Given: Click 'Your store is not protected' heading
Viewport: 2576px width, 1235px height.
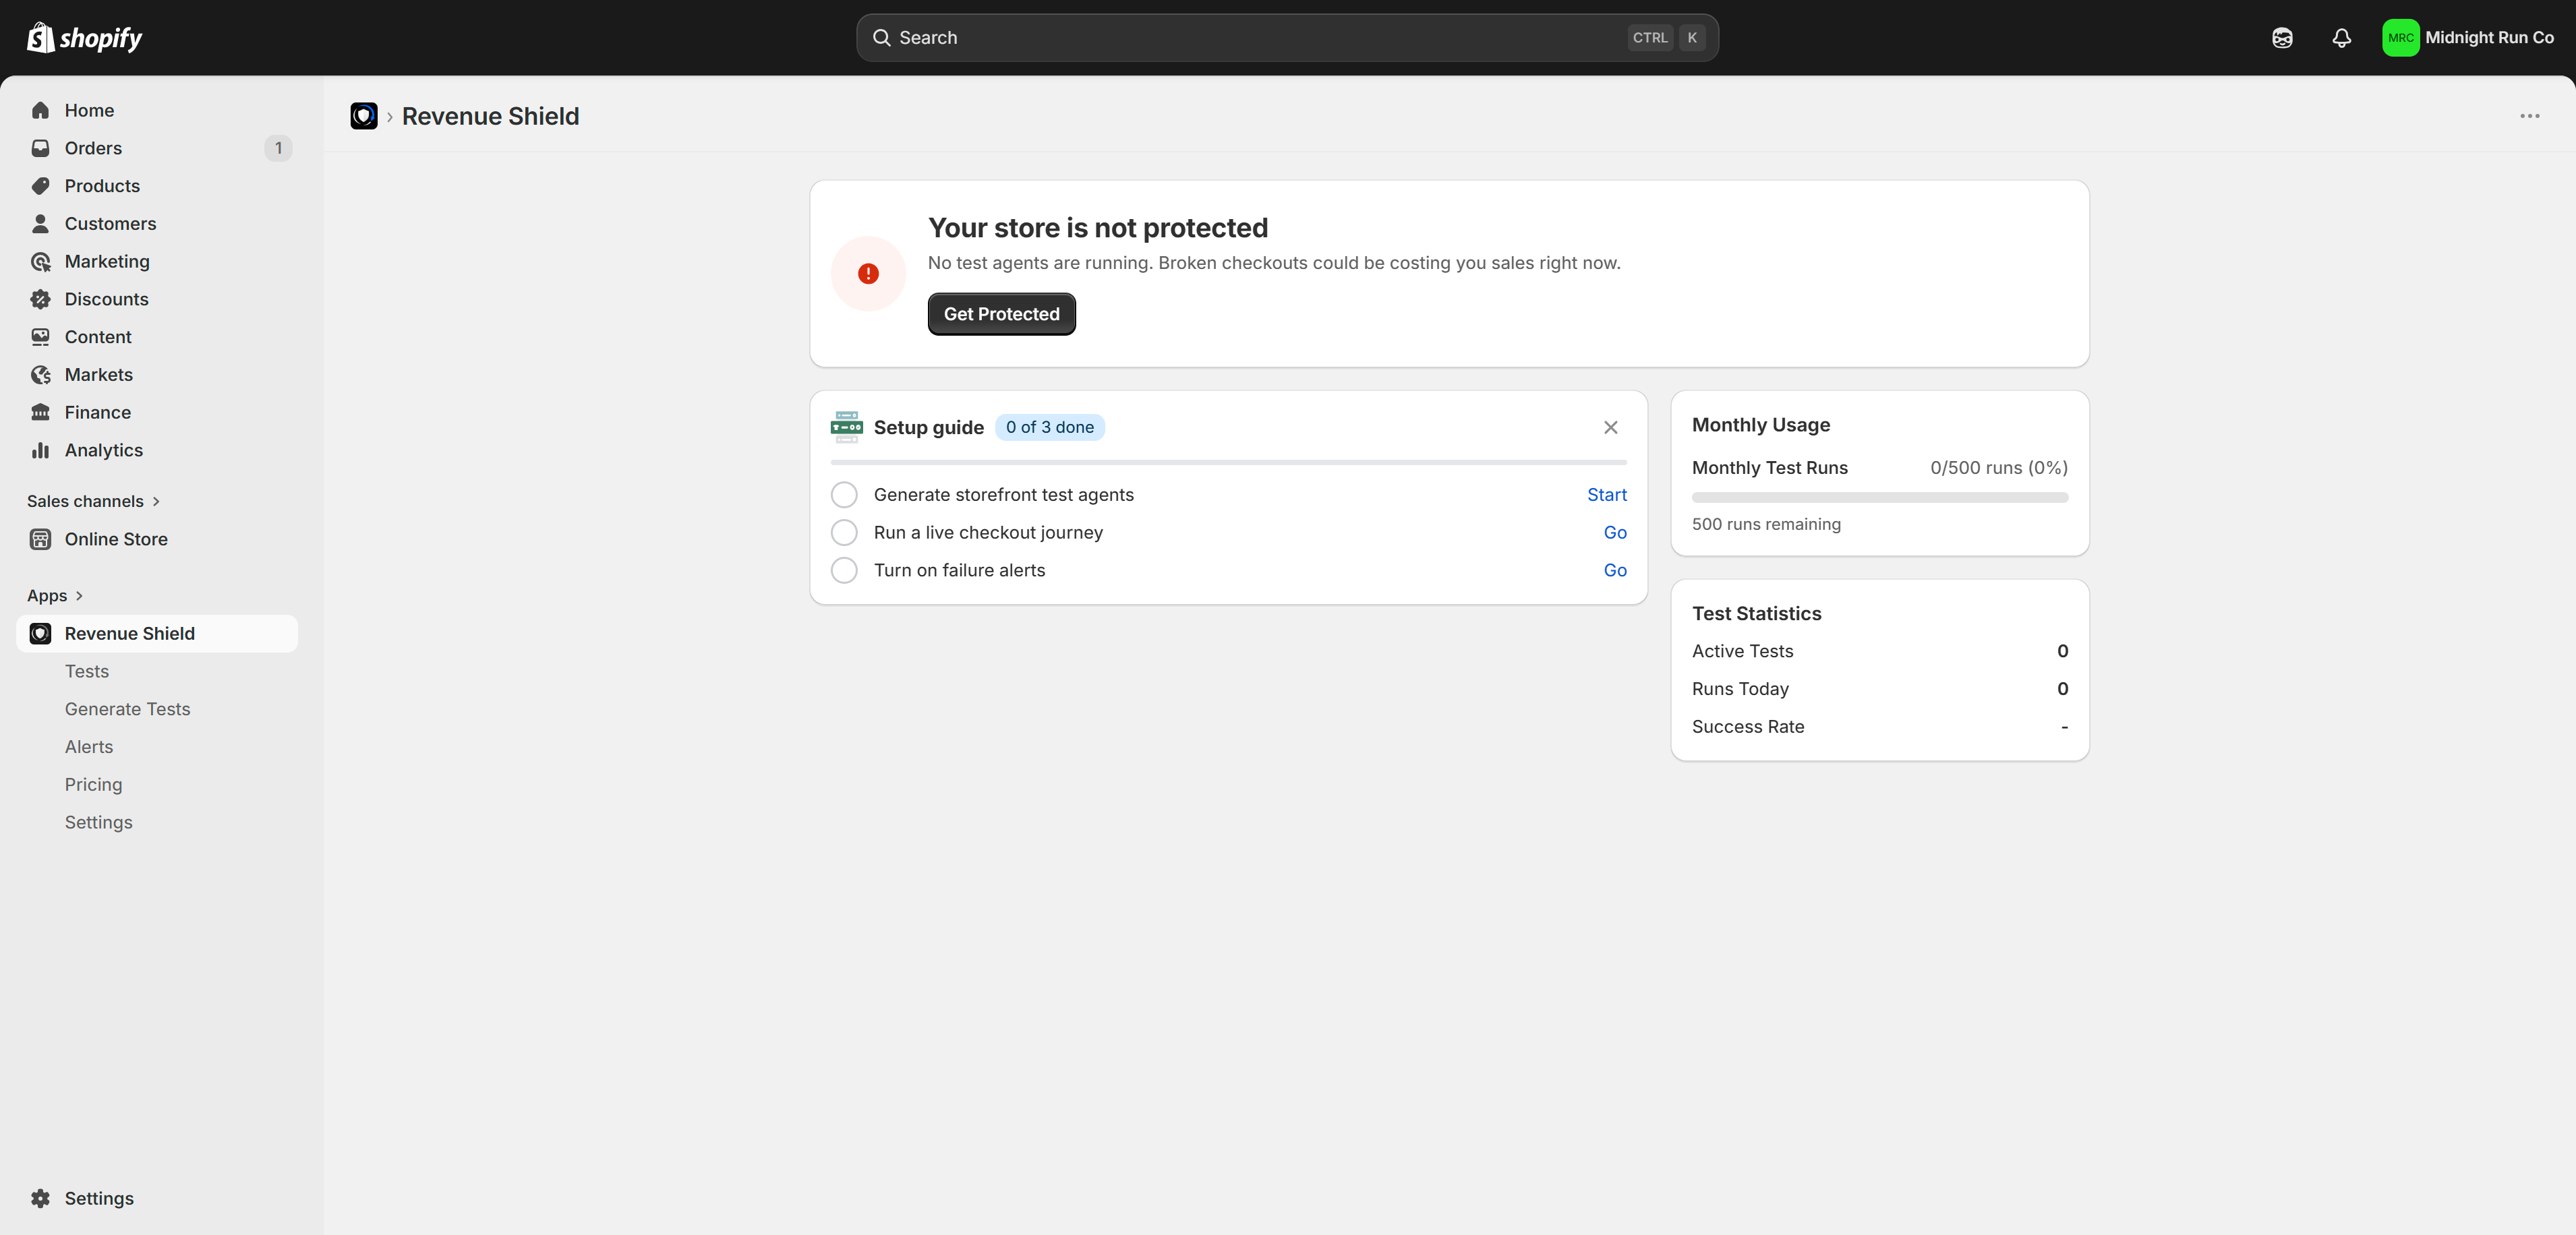Looking at the screenshot, I should [1097, 228].
